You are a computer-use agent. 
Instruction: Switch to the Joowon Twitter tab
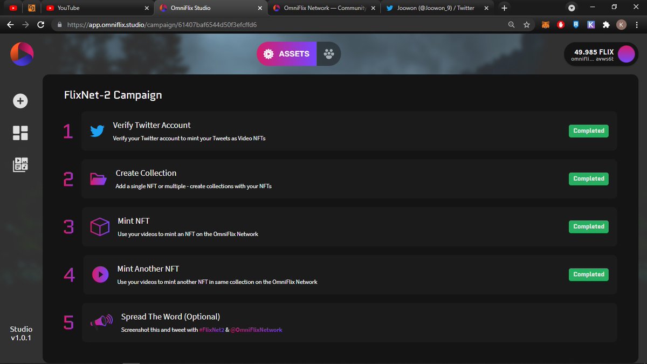point(438,8)
